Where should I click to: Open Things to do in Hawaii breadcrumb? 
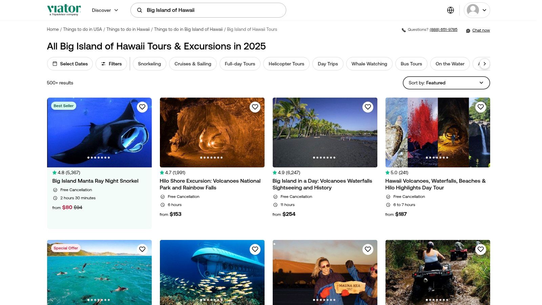click(x=128, y=29)
